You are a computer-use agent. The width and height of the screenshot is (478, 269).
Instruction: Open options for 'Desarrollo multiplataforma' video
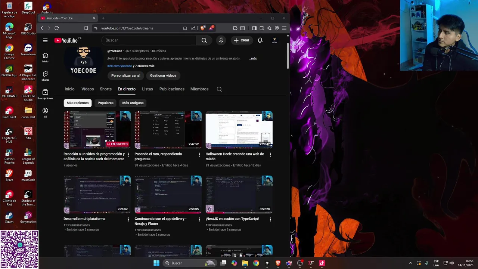pos(129,219)
